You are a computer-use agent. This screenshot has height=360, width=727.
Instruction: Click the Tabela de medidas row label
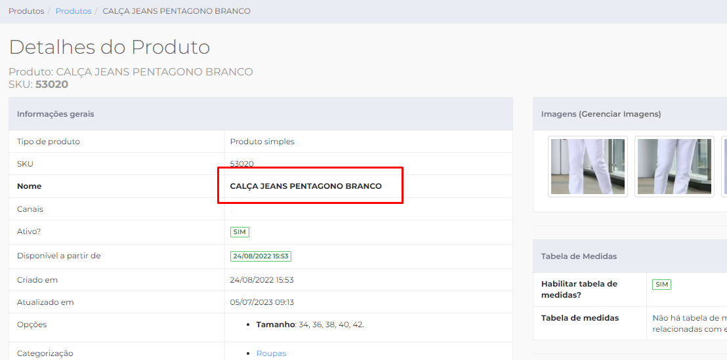[x=580, y=318]
